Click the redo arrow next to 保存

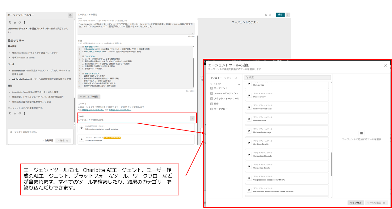pyautogui.click(x=271, y=15)
